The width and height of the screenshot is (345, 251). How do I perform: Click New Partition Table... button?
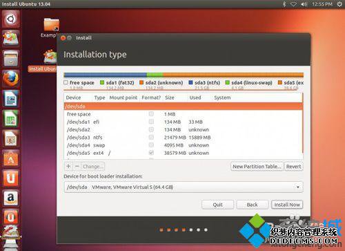pos(257,167)
